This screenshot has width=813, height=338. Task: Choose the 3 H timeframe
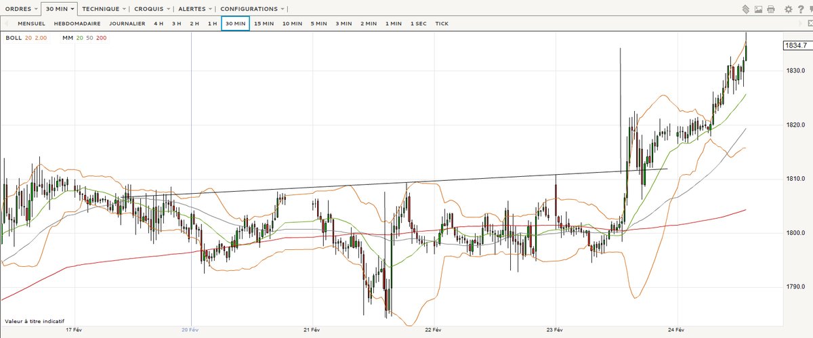[176, 23]
